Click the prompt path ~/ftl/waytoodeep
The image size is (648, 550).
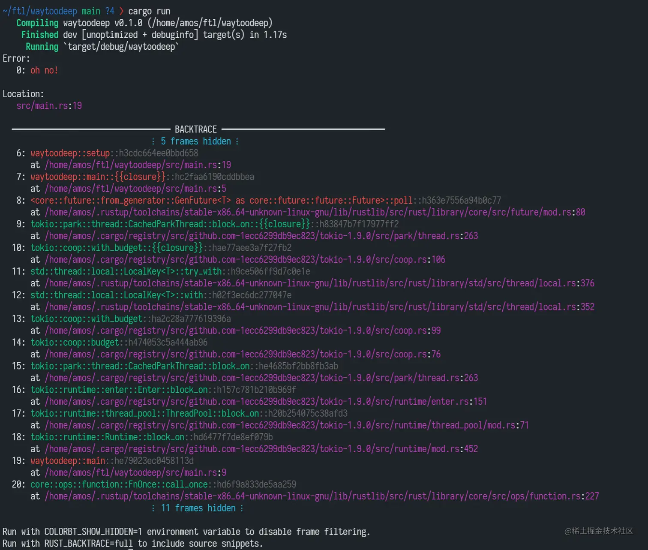[40, 11]
